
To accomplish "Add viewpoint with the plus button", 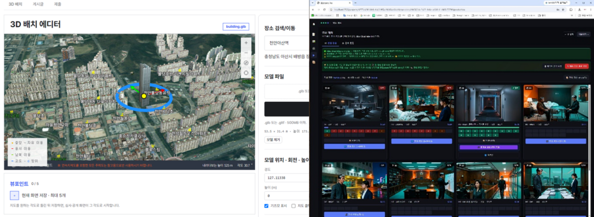I will click(14, 196).
